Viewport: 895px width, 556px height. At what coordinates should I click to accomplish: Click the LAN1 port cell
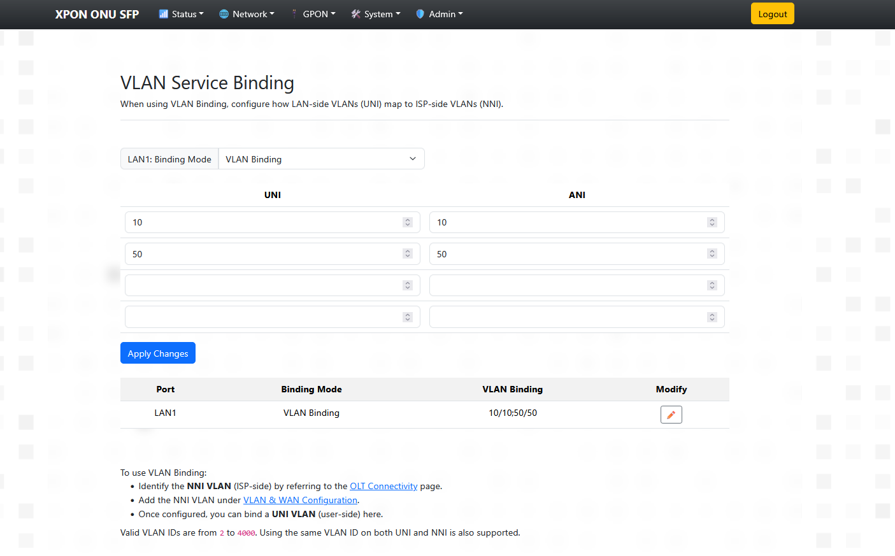pos(166,413)
